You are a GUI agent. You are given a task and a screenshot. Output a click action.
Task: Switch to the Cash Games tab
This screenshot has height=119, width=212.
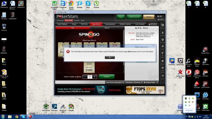[x=62, y=24]
